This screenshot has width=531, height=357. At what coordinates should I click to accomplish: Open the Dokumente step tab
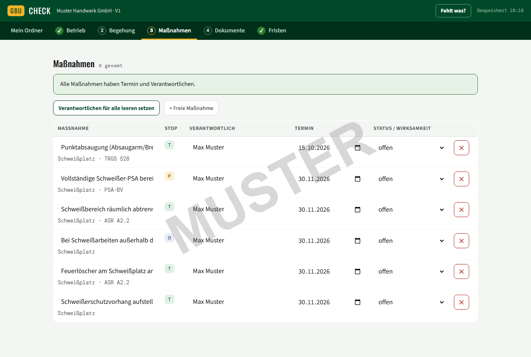click(x=224, y=30)
